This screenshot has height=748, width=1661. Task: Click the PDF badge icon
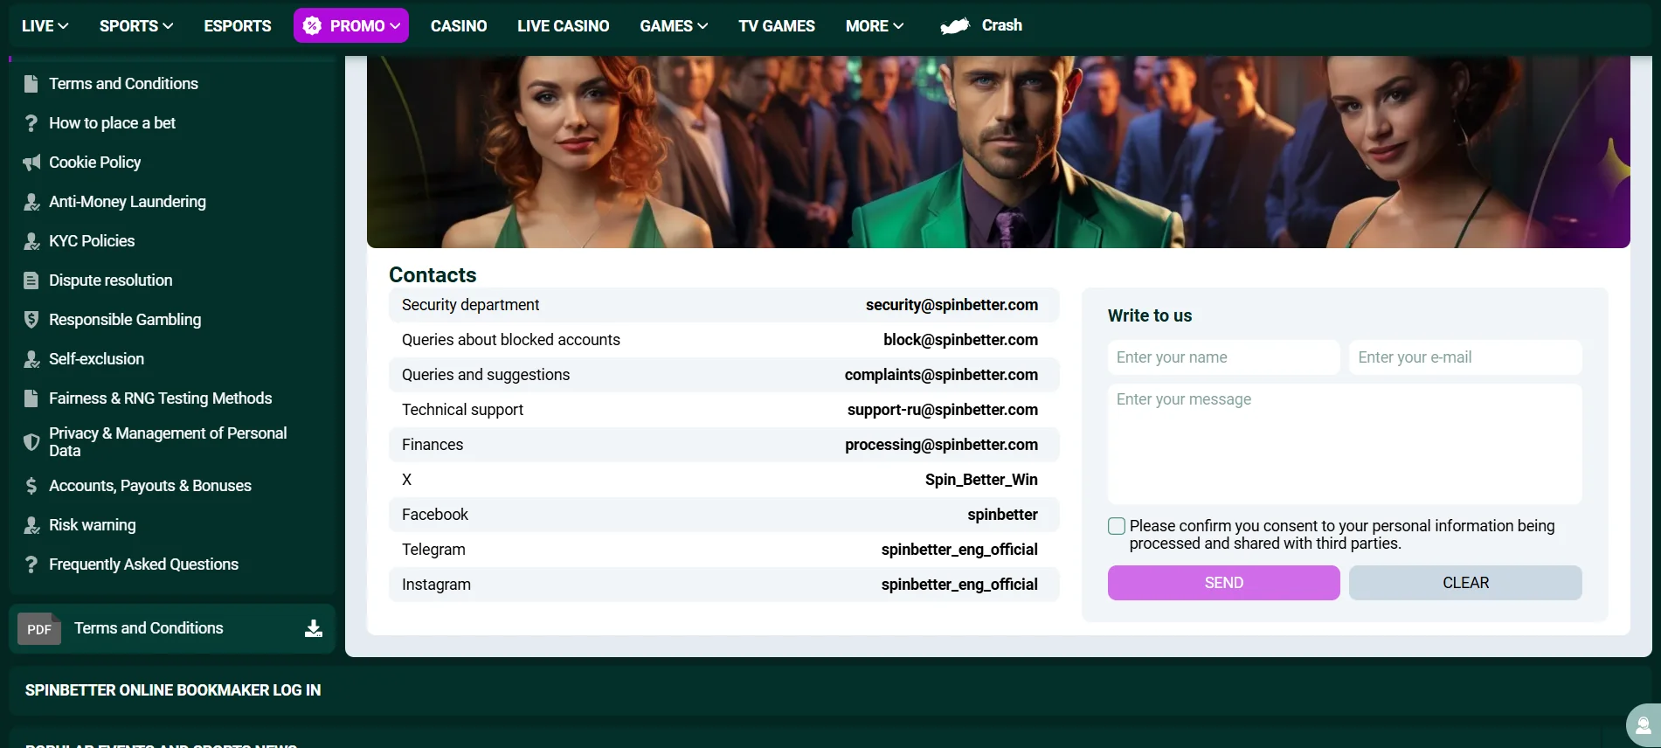click(39, 629)
